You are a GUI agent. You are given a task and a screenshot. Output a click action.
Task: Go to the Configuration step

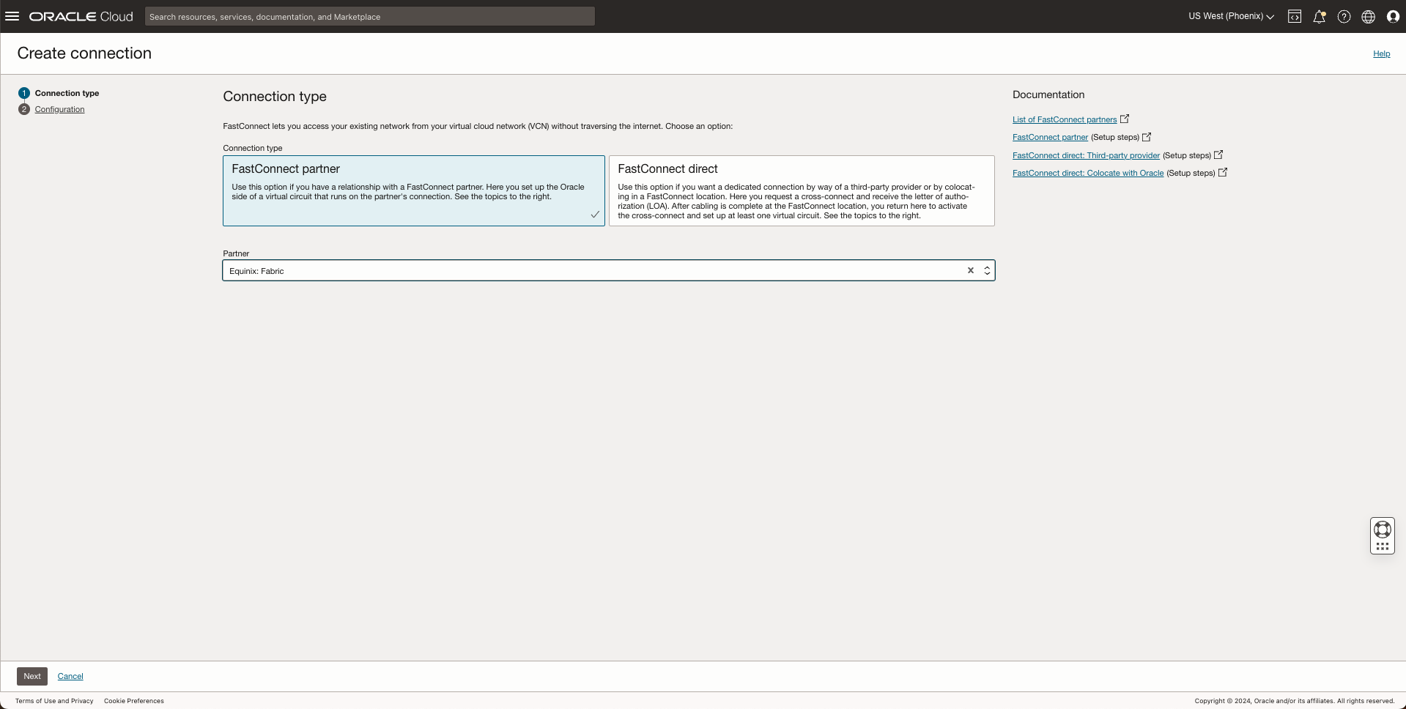coord(59,110)
